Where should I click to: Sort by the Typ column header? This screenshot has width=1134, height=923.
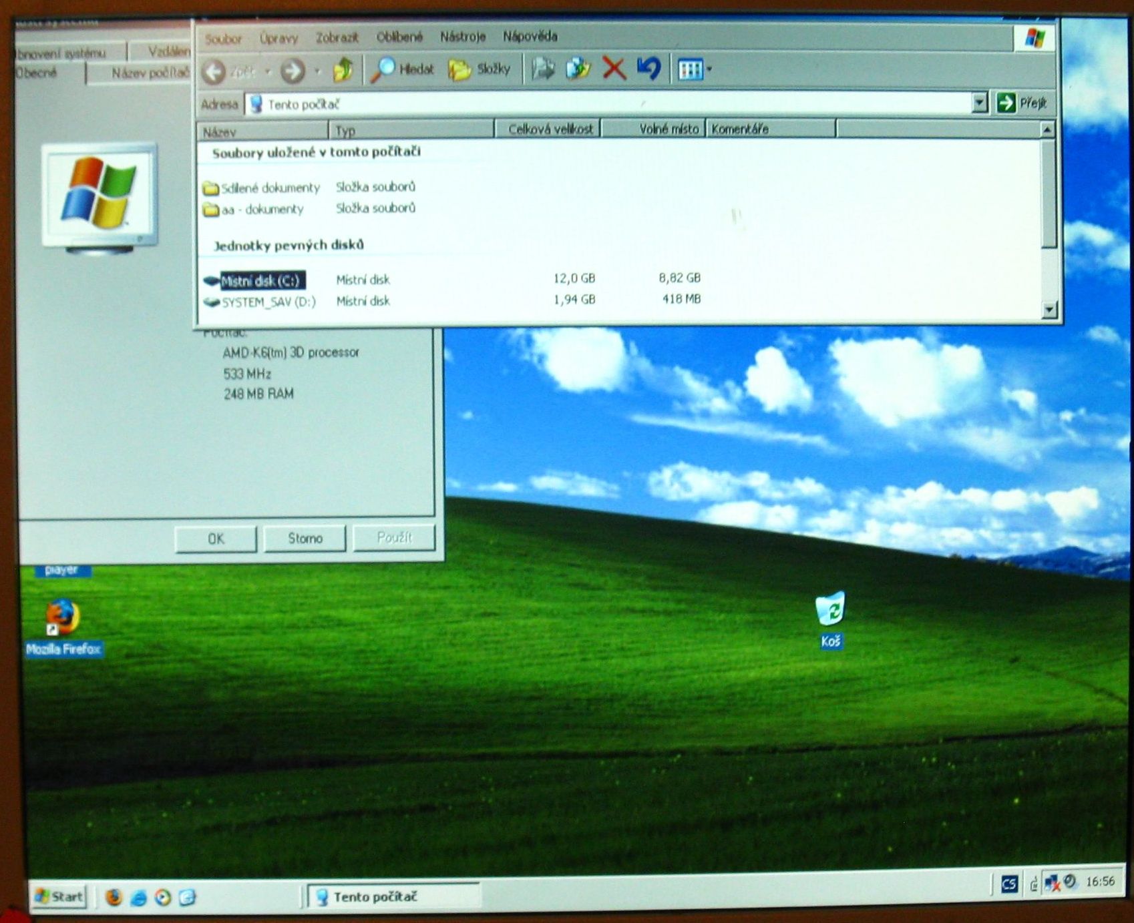click(x=411, y=130)
